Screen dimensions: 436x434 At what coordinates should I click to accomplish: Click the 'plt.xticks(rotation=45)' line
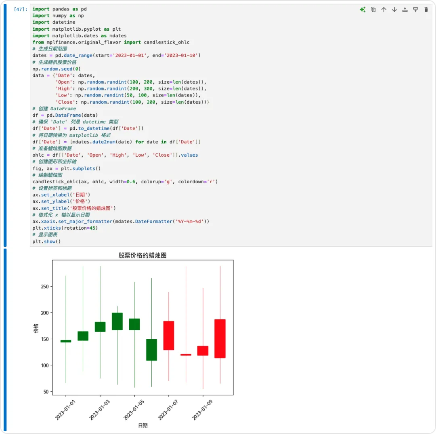tap(65, 228)
